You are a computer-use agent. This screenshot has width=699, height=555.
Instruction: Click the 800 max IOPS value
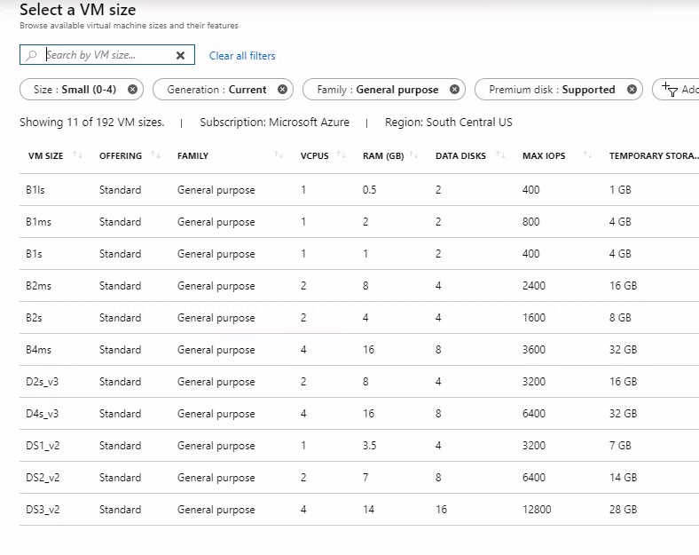(531, 222)
